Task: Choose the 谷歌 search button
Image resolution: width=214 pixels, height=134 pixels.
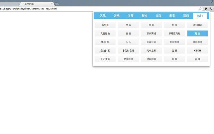Action: pyautogui.click(x=174, y=59)
